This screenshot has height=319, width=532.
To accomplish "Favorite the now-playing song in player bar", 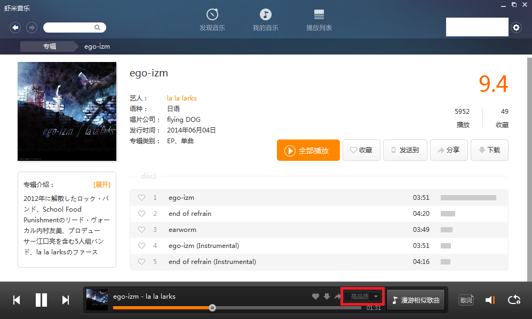I will (315, 296).
